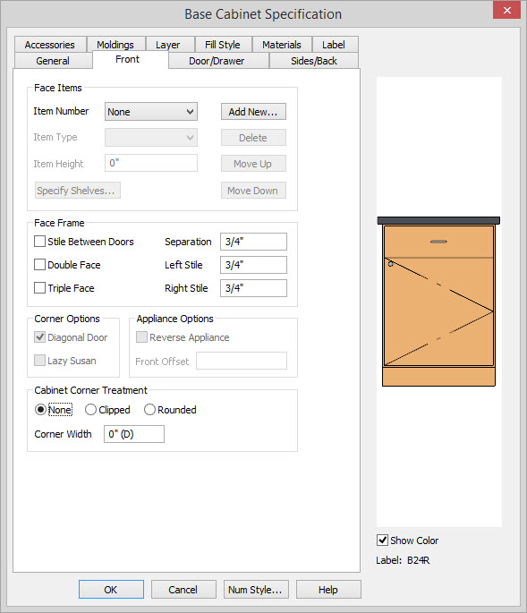Select the Clipped corner treatment

click(x=90, y=409)
